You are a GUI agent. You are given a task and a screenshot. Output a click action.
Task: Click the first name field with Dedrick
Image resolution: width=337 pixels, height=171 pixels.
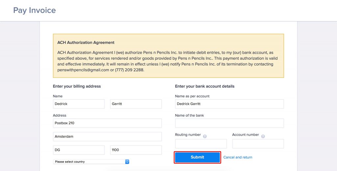[79, 104]
